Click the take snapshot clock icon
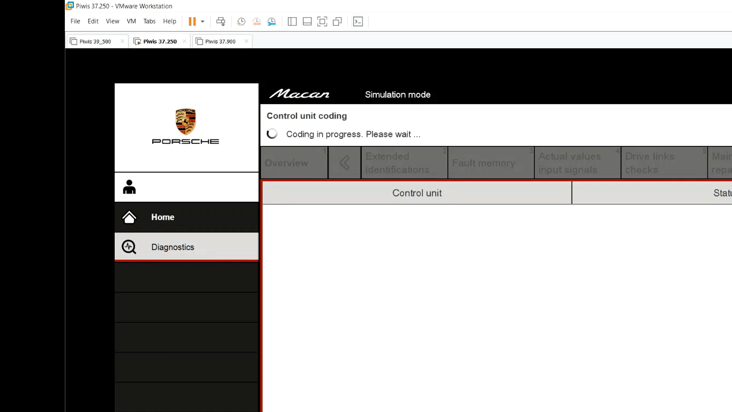Screen dimensions: 732x412 241,21
